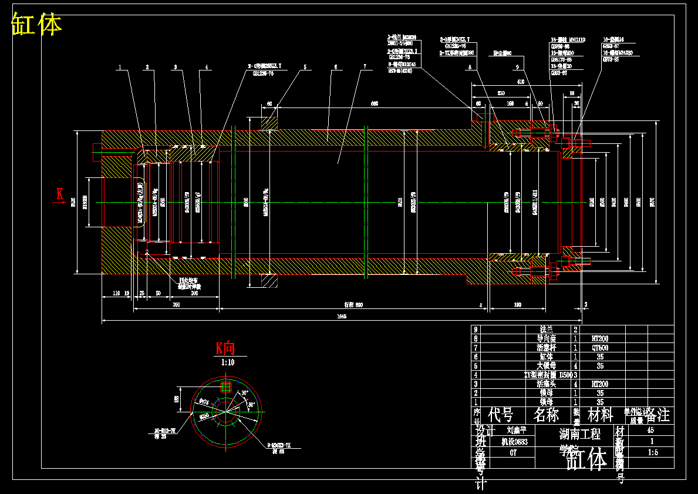
Task: Click the 导向套 name in parts list
Action: 546,338
